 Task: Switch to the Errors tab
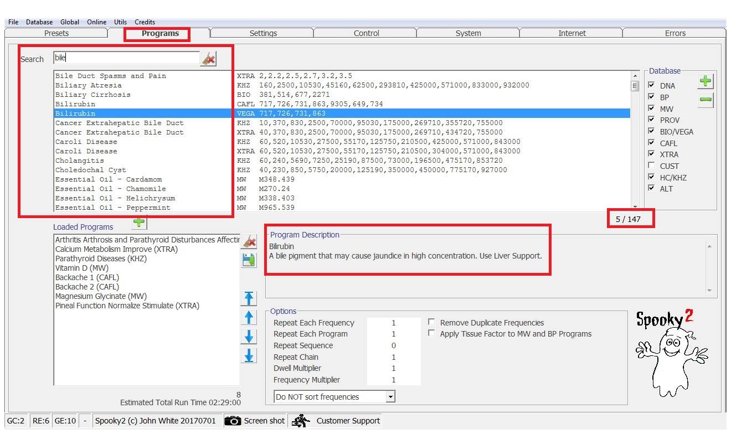click(x=675, y=33)
